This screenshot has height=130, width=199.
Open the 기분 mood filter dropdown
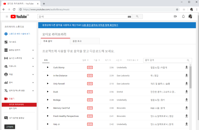(x=97, y=60)
